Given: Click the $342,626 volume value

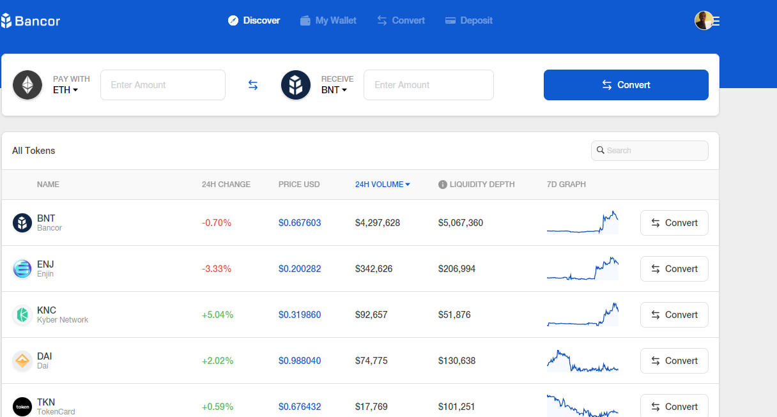Looking at the screenshot, I should tap(374, 269).
